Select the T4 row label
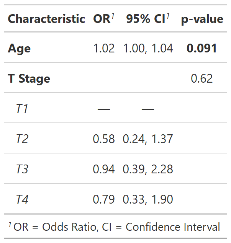 point(22,199)
